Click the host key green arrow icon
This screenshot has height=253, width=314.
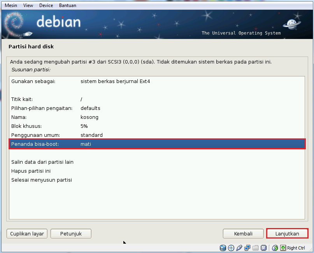[283, 248]
